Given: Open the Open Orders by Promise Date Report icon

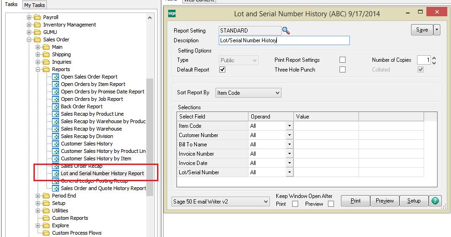Looking at the screenshot, I should click(x=56, y=92).
